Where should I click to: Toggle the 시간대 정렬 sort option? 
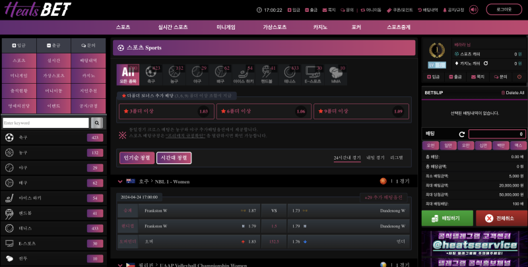point(174,158)
